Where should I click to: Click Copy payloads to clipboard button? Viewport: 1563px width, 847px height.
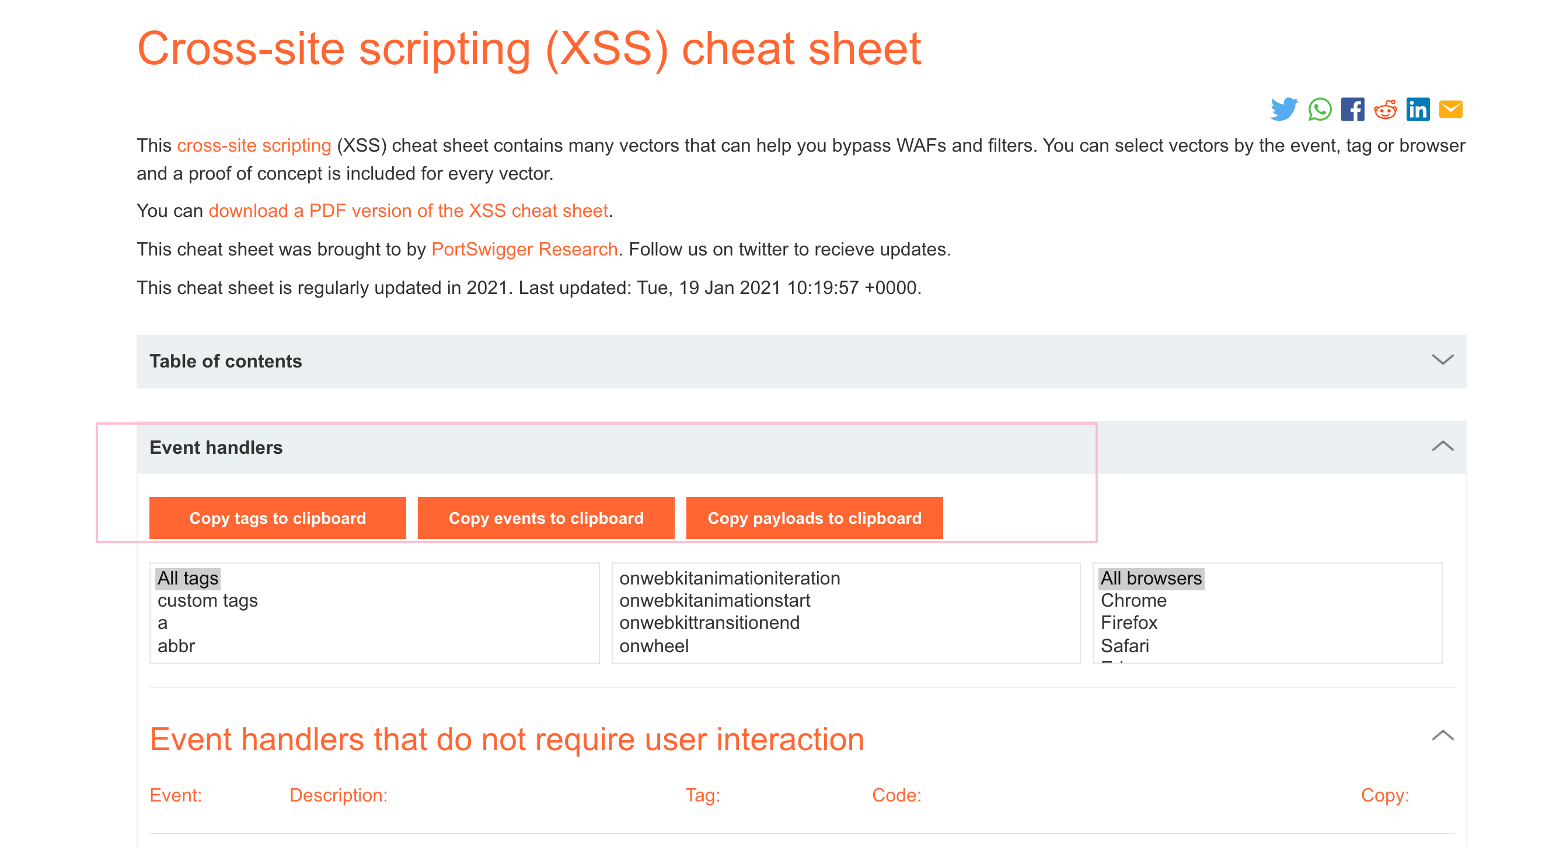(x=814, y=516)
